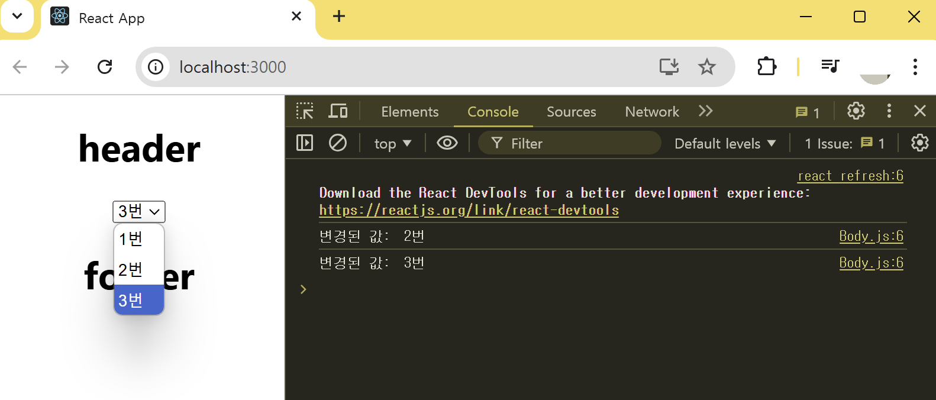Go forward to next page
Screen dimensions: 936x400
(x=62, y=67)
